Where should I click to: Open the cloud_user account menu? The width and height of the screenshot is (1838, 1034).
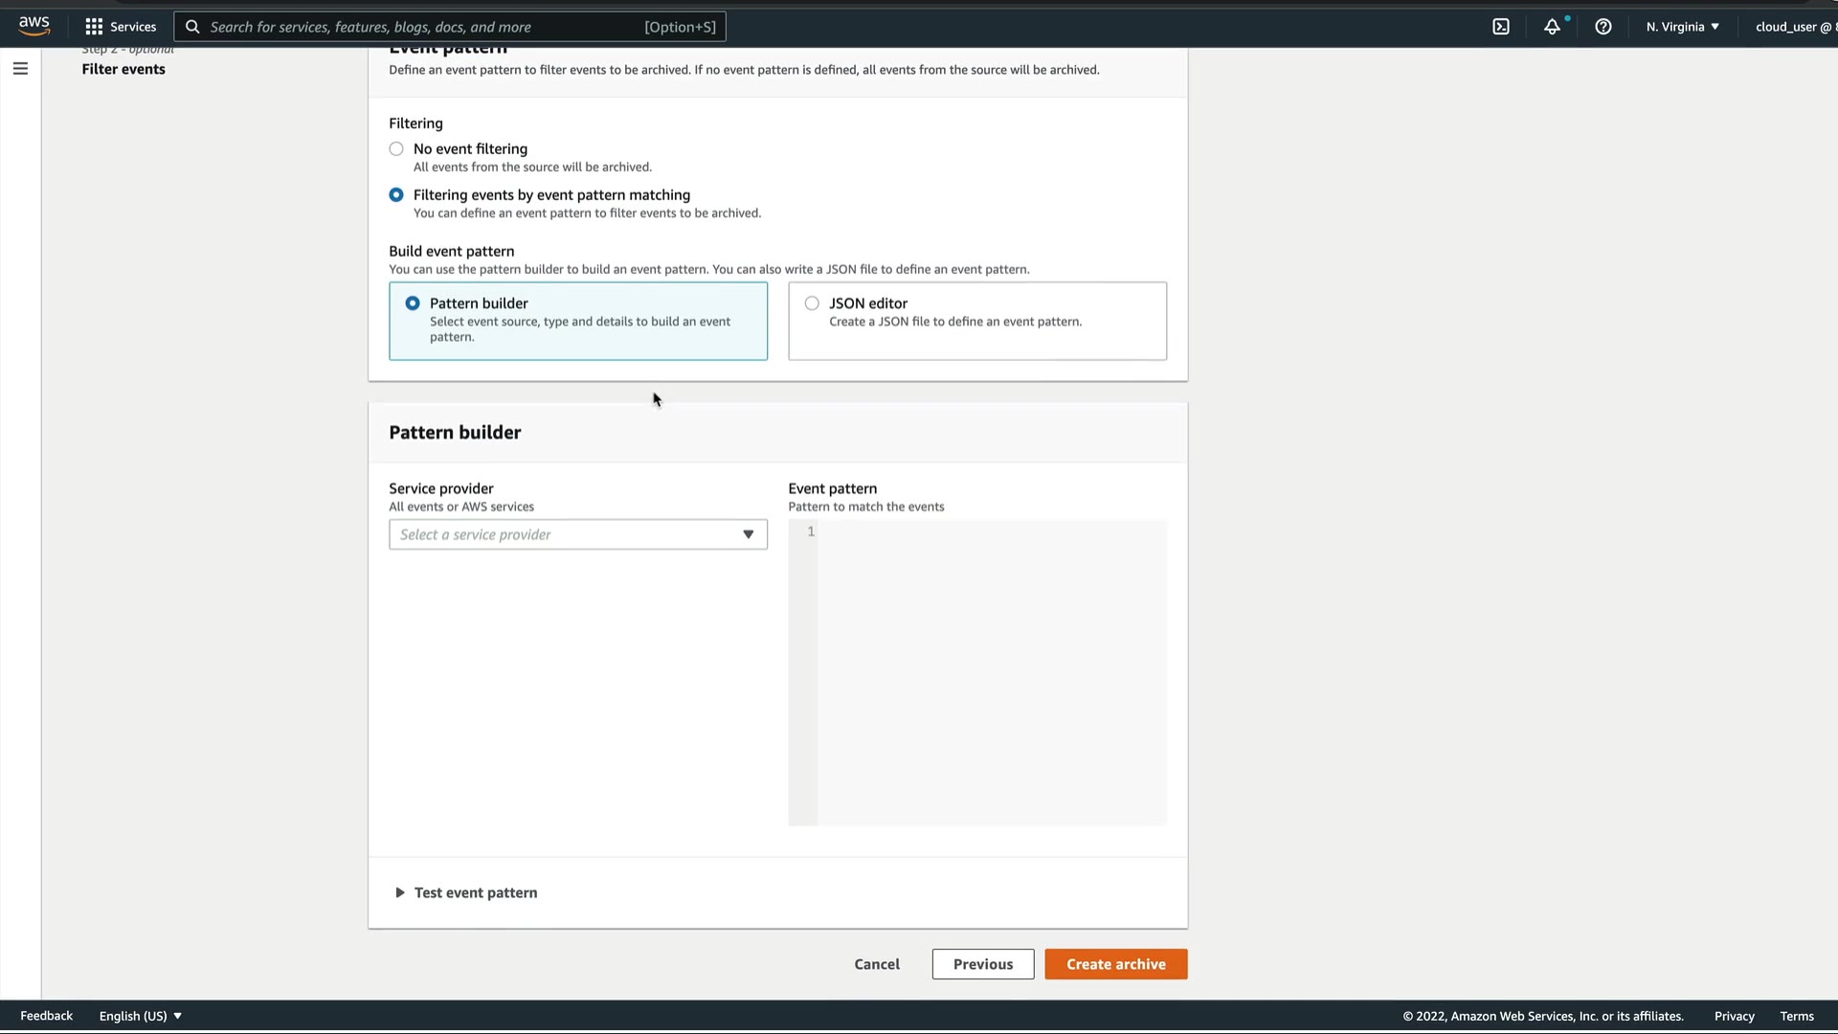tap(1792, 27)
